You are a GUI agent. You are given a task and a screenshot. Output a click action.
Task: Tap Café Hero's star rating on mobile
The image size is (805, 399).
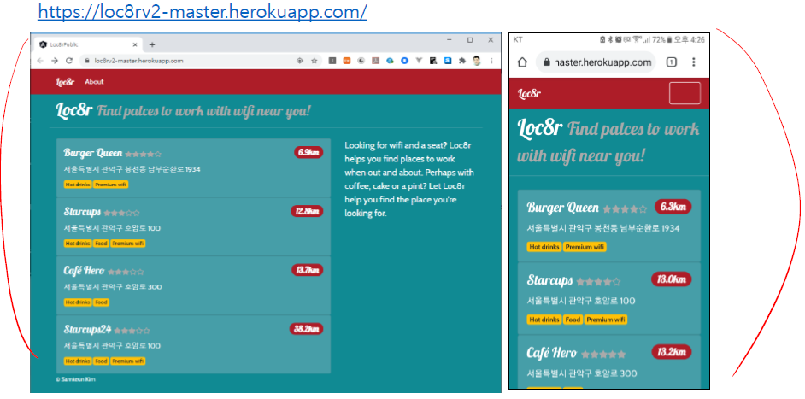click(x=603, y=355)
